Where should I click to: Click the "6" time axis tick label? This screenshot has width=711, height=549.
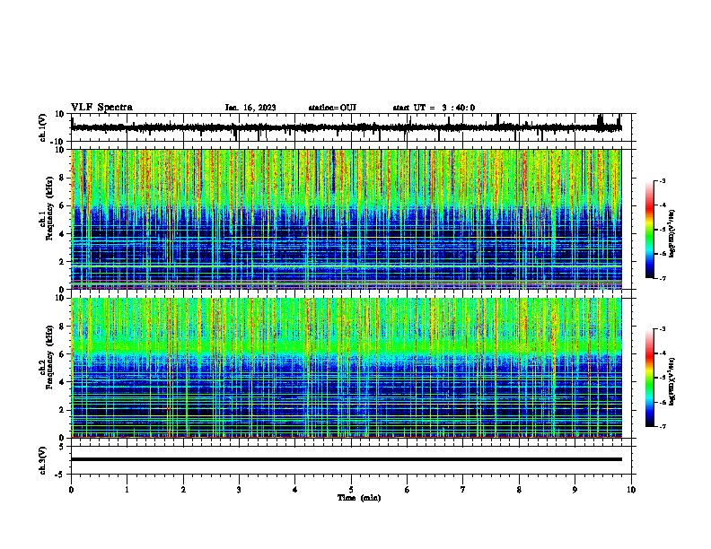[408, 490]
